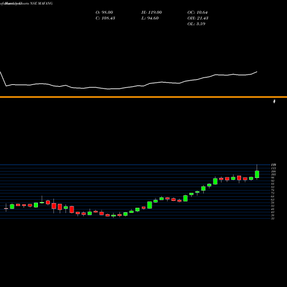This screenshot has height=287, width=287.
Task: Select the low value 'L: 94.60'
Action: 150,18
